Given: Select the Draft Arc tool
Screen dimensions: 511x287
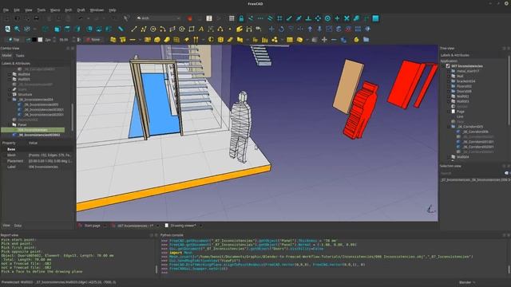Looking at the screenshot, I should (163, 29).
